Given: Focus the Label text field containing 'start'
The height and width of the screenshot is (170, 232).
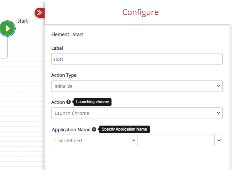Looking at the screenshot, I should coord(137,59).
